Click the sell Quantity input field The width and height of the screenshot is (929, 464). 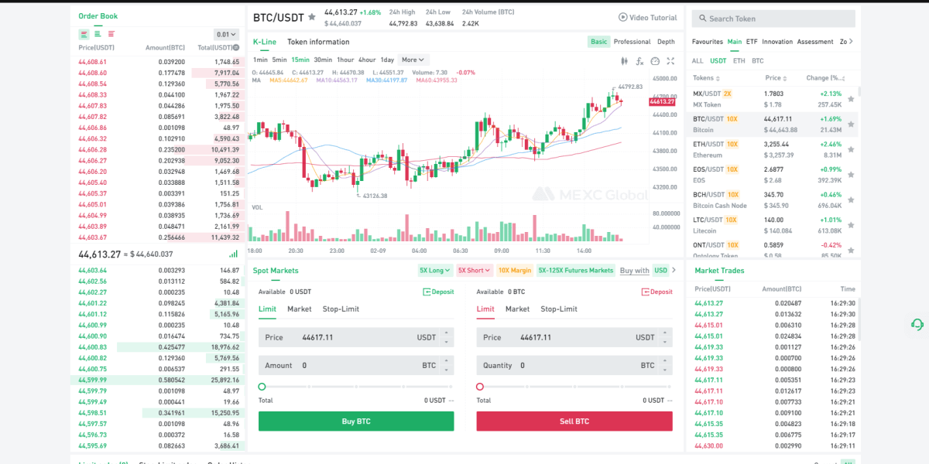pos(574,365)
